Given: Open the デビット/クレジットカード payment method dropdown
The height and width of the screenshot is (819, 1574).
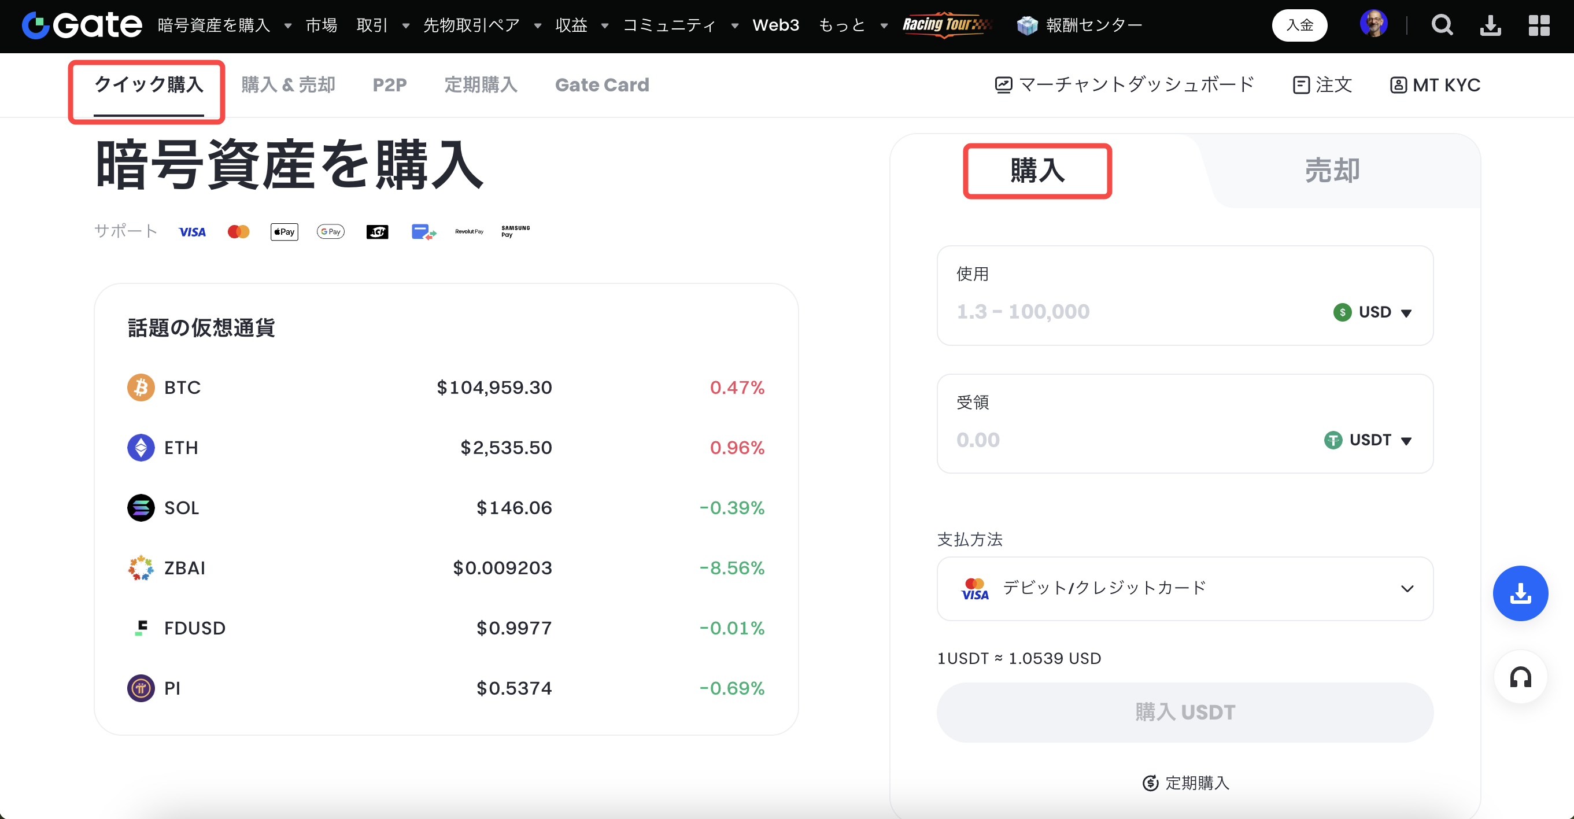Looking at the screenshot, I should click(x=1184, y=588).
